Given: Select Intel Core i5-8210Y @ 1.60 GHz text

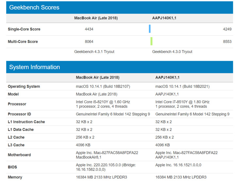Looking at the screenshot, I should tap(103, 102).
